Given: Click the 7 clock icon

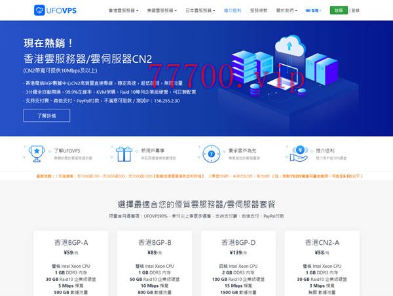Looking at the screenshot, I should pos(212,154).
